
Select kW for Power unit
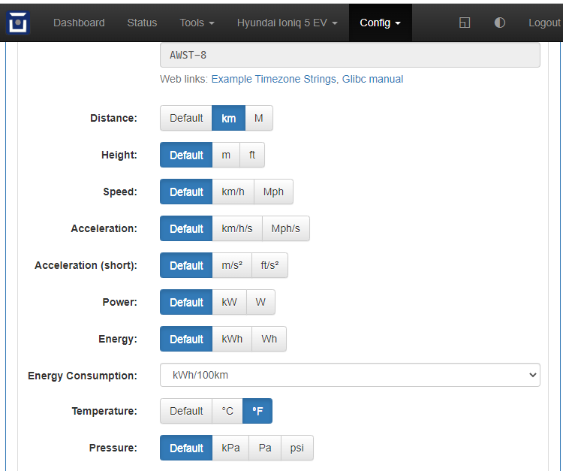pyautogui.click(x=229, y=302)
